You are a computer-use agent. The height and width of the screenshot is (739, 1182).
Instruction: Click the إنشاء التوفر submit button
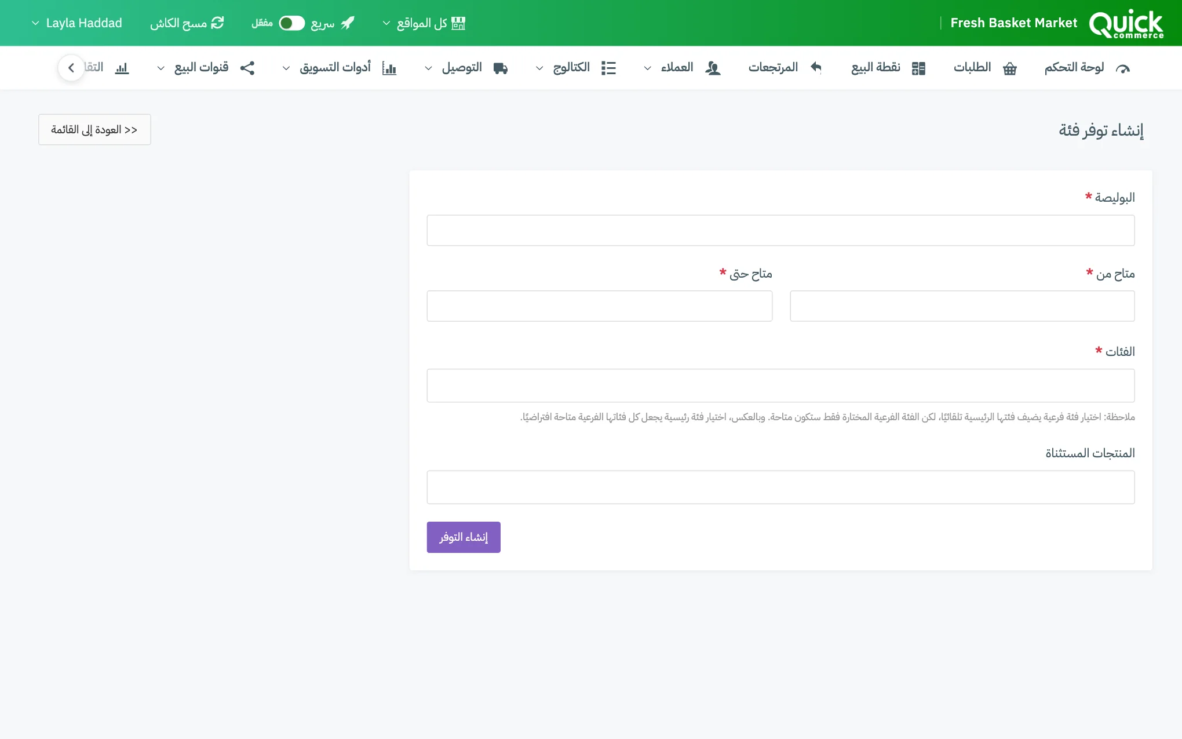pos(464,537)
